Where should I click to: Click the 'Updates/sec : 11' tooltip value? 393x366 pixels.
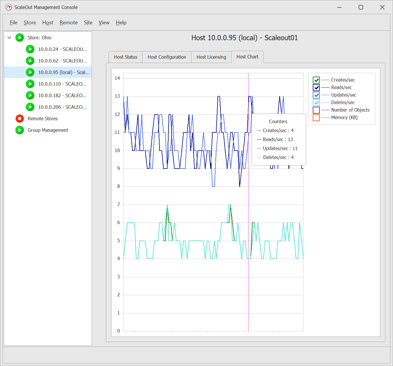[x=280, y=149]
